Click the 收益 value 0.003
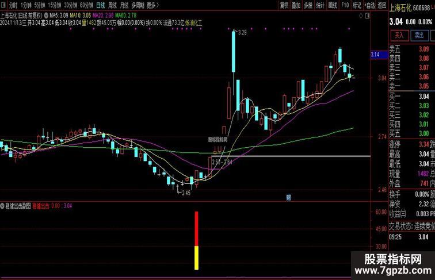Image resolution: width=435 pixels, height=280 pixels. click(422, 214)
